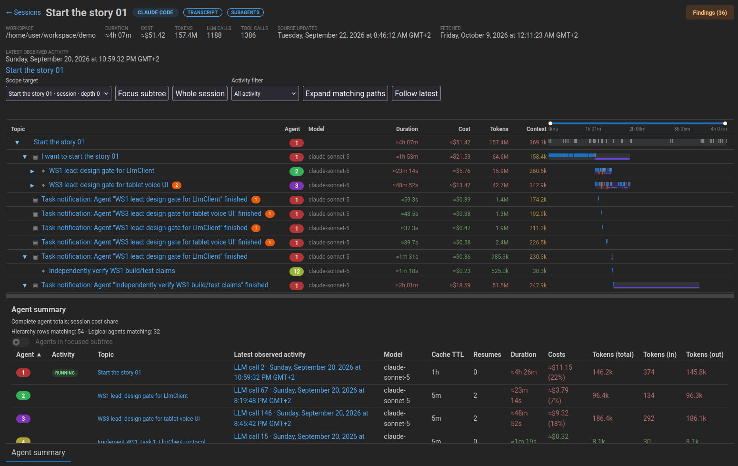
Task: Click Start the story 01 breadcrumb heading link
Action: [34, 70]
